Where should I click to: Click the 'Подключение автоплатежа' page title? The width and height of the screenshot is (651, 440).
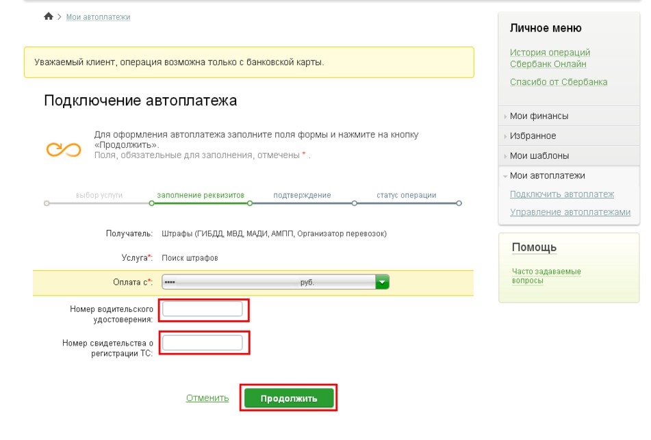tap(140, 101)
